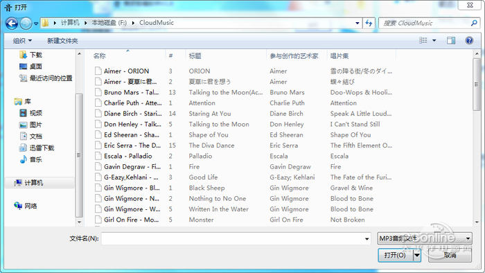Select Don Henley - Talk... file
The height and width of the screenshot is (273, 485).
pyautogui.click(x=132, y=124)
